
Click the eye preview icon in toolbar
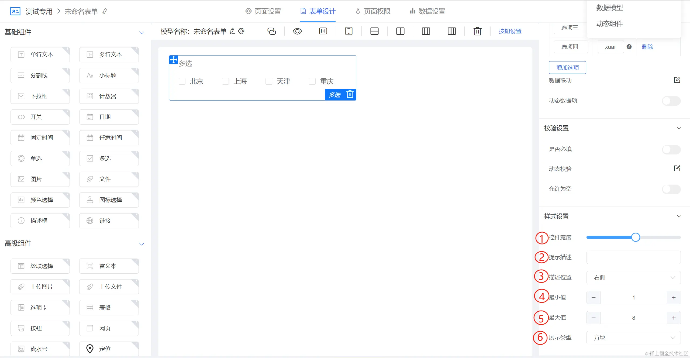pyautogui.click(x=297, y=31)
